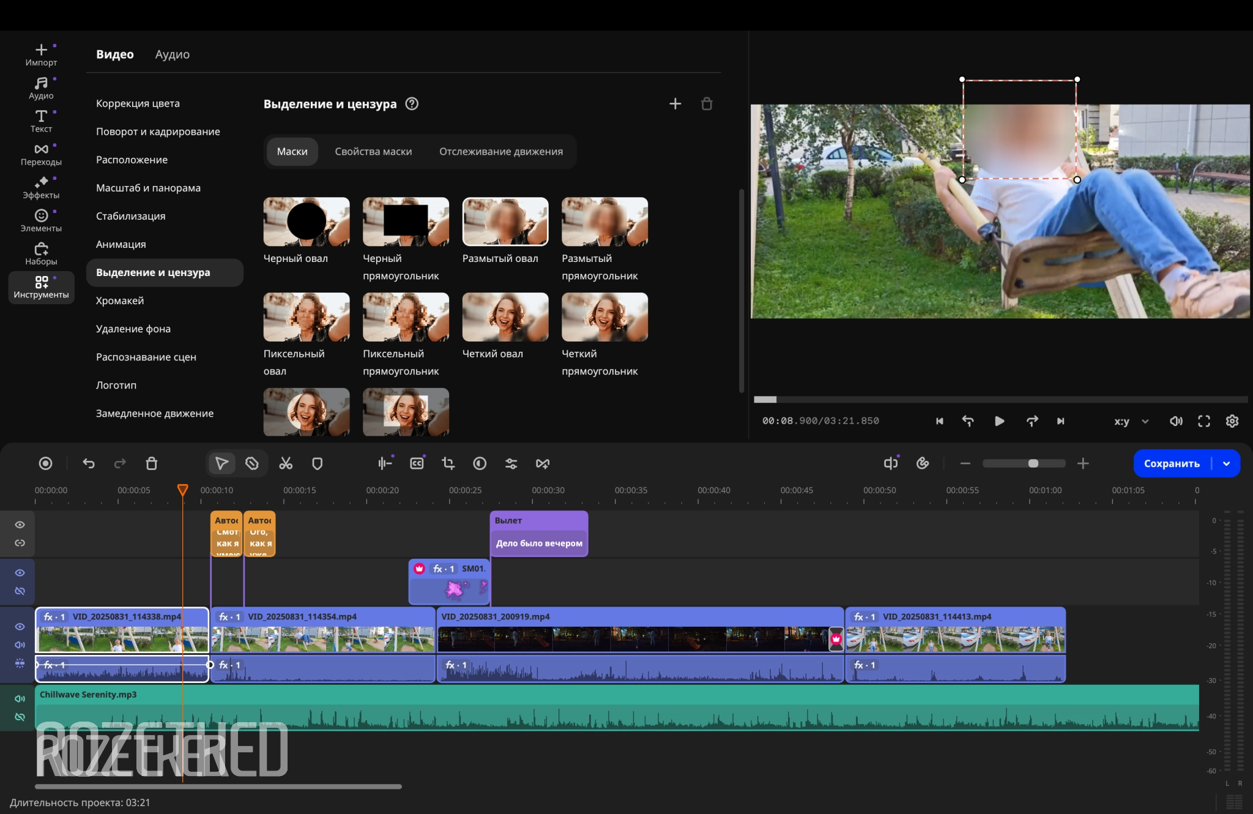Open the preview settings gear menu
Screen dimensions: 1253x814
coord(1232,421)
